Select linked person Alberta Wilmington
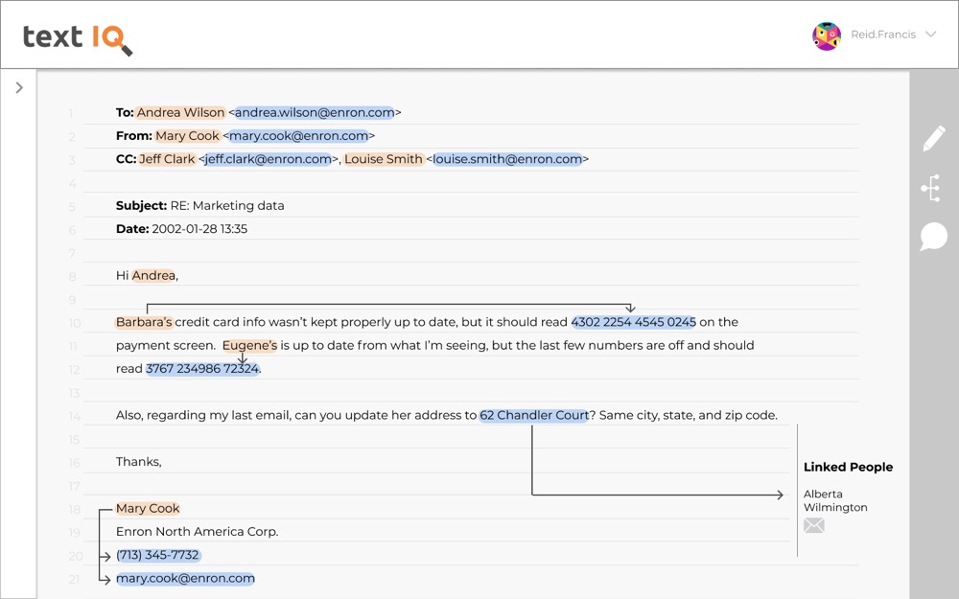959x599 pixels. pyautogui.click(x=835, y=500)
